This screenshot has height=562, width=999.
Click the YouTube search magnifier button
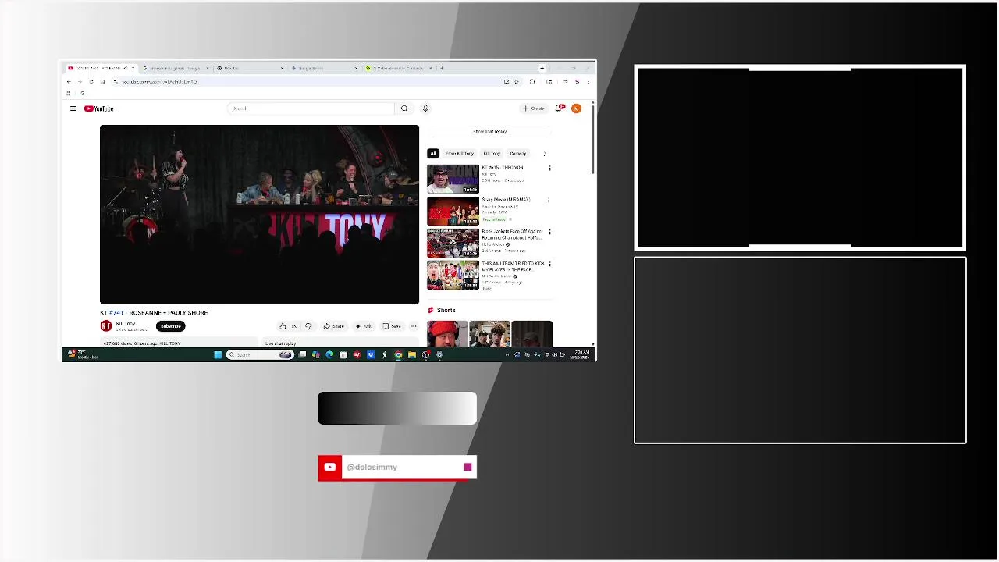coord(404,108)
